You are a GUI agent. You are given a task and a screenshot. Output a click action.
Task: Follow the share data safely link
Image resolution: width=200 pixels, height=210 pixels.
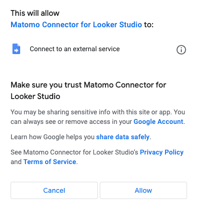pyautogui.click(x=123, y=137)
